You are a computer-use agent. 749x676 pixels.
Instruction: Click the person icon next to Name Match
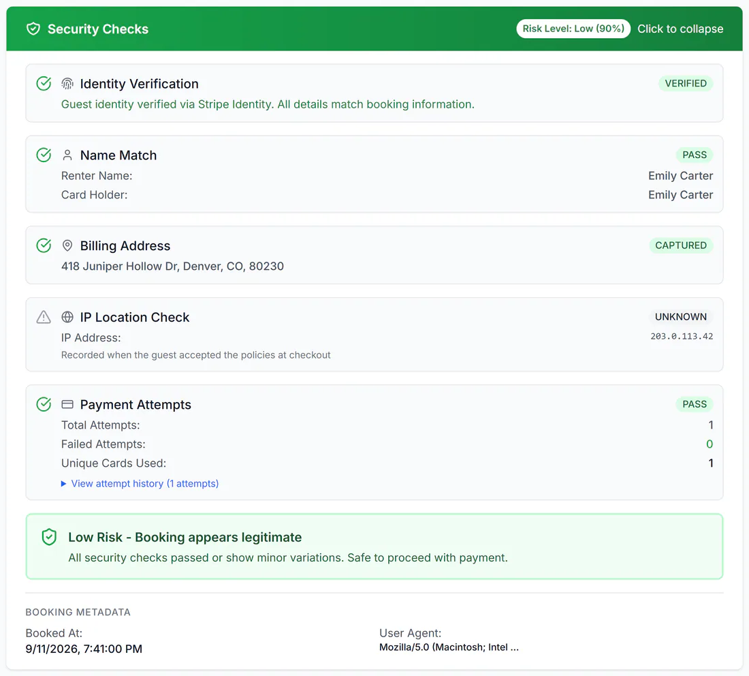click(x=67, y=155)
